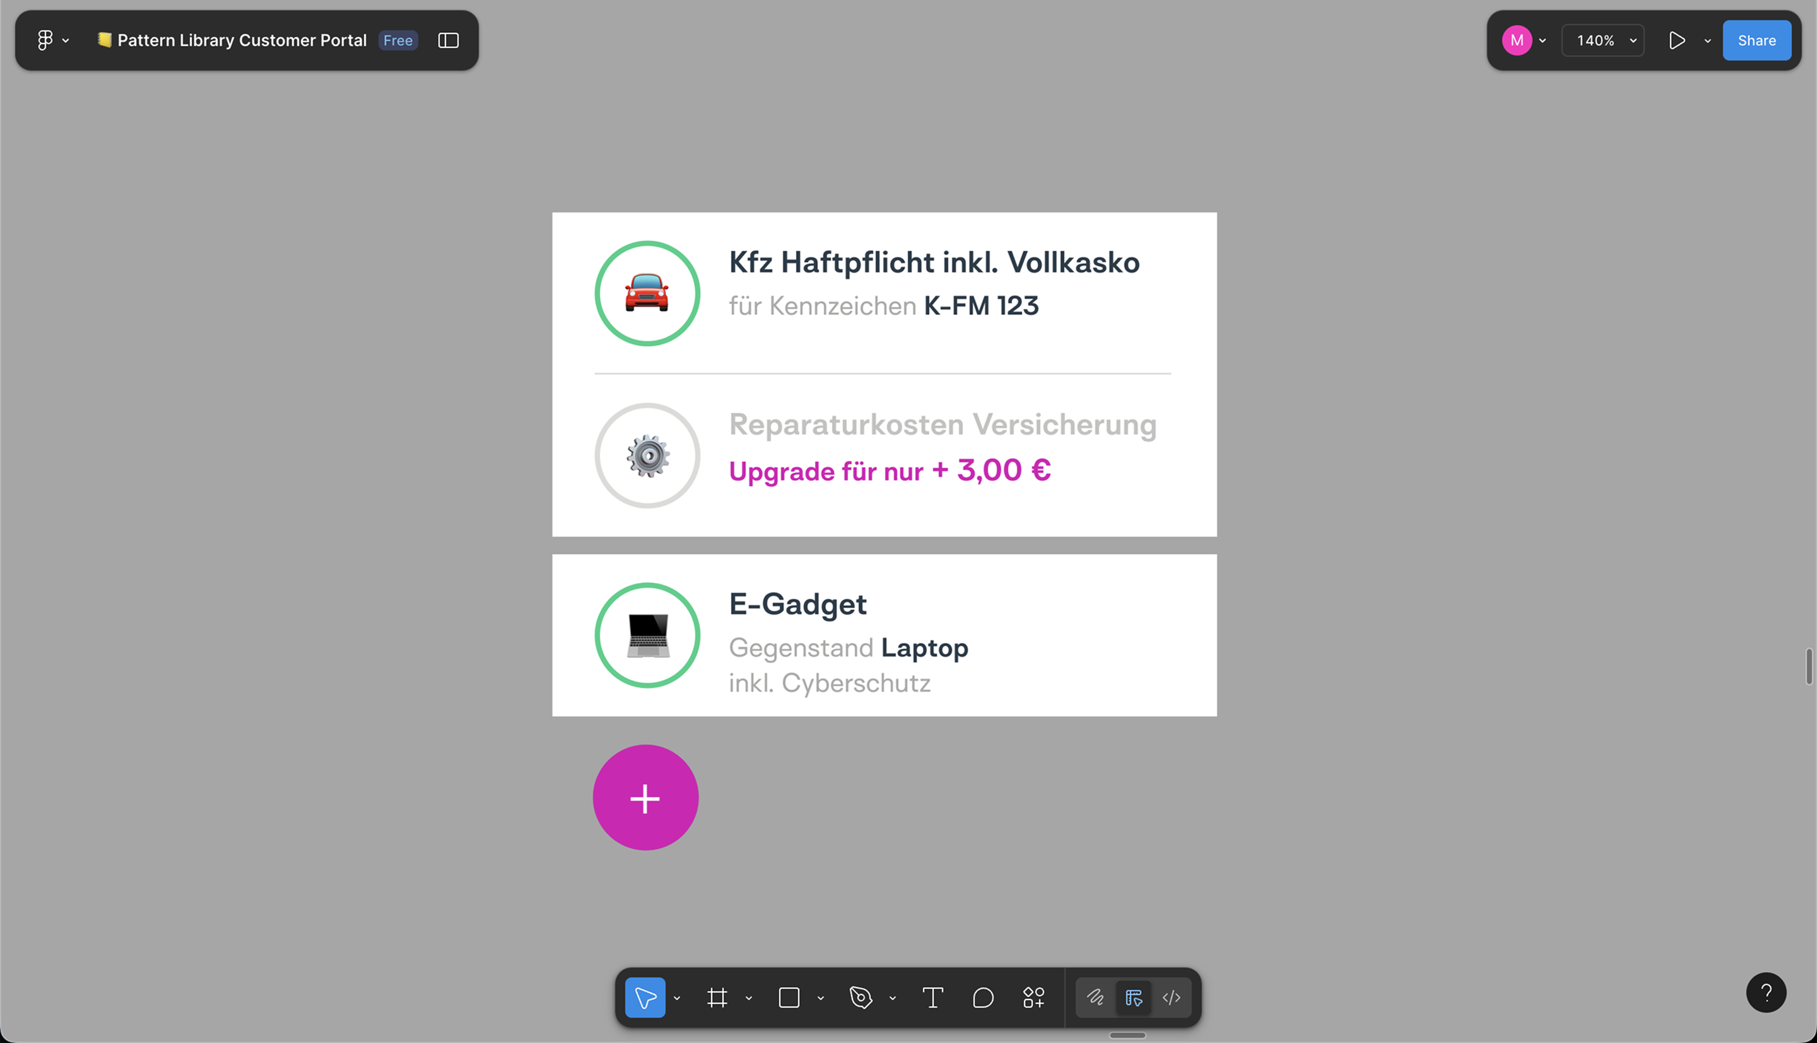Select the Frame tool
The image size is (1817, 1043).
point(717,997)
